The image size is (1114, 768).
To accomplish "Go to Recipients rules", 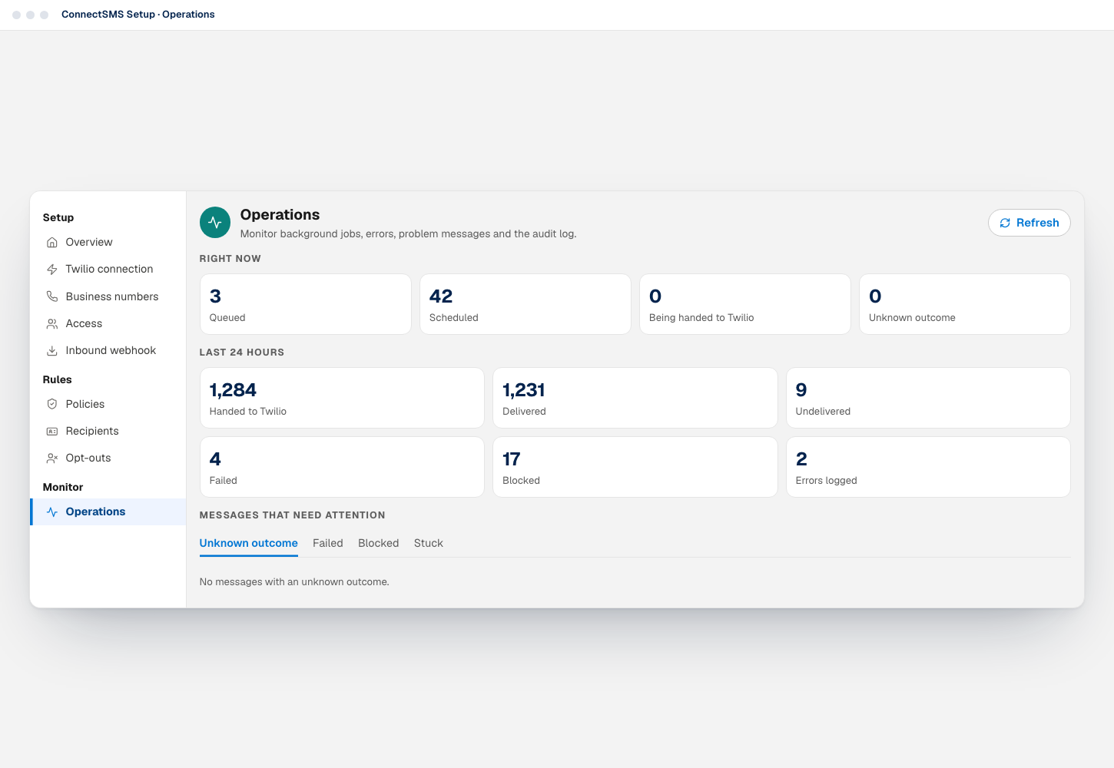I will (x=108, y=432).
